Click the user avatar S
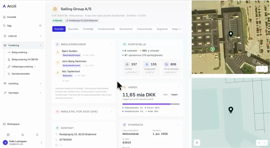The image size is (270, 148). coord(5,143)
